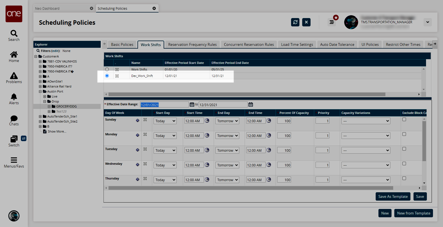Image resolution: width=443 pixels, height=227 pixels.
Task: Expand the AutoTenderSch_Site1 tree node
Action: [x=40, y=116]
